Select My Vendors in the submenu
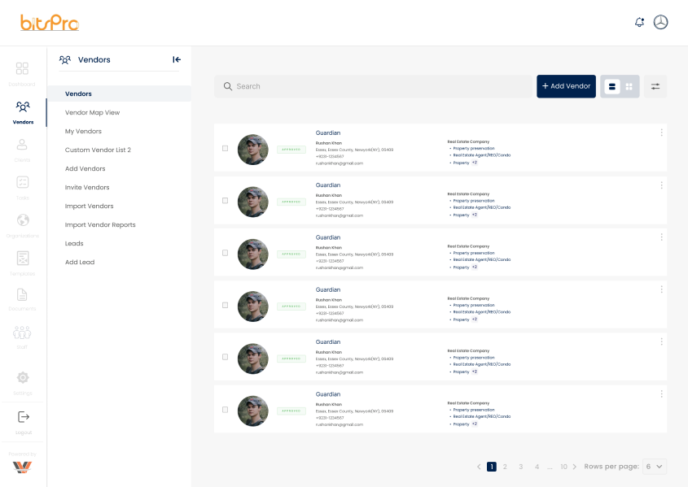Image resolution: width=688 pixels, height=487 pixels. 83,132
